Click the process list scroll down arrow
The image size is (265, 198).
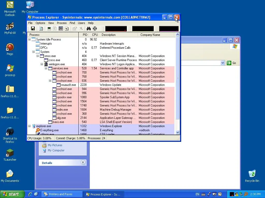178,132
